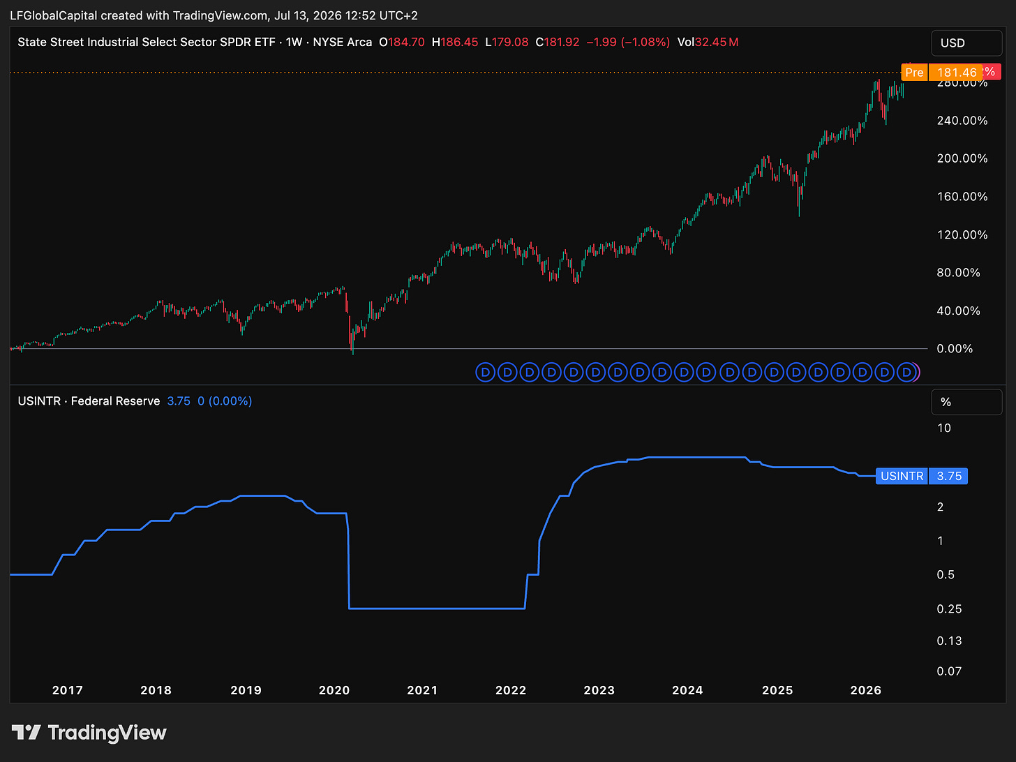Click the low value L179.08

click(x=507, y=42)
